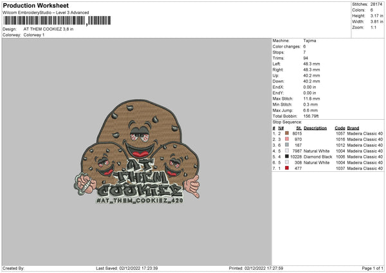Click the 'Colorway 1' value
Viewport: 386px width, 273px height.
[34, 35]
